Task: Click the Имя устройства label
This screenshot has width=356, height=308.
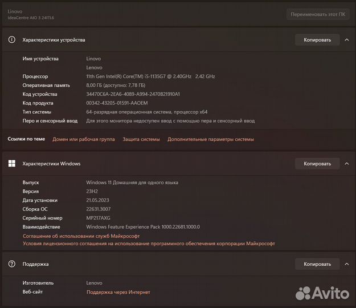Action: click(x=40, y=59)
